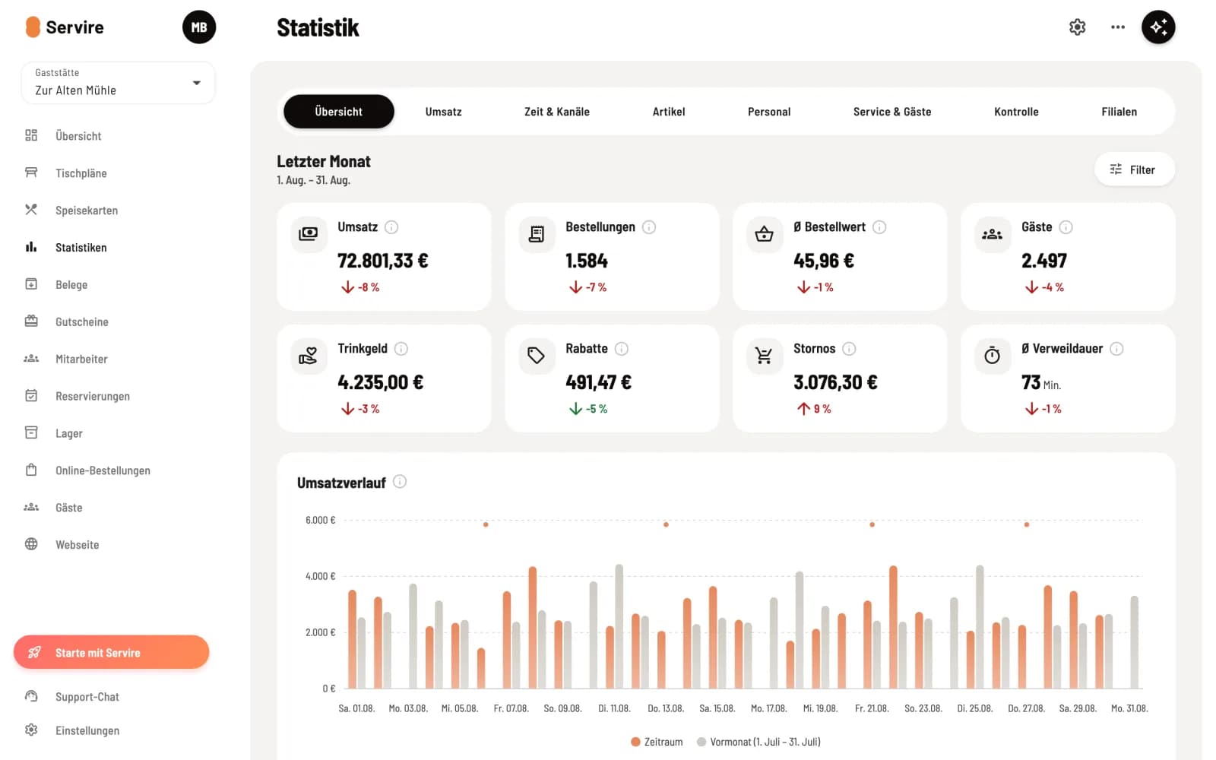
Task: Click the Verweildauer timer icon
Action: pyautogui.click(x=993, y=356)
